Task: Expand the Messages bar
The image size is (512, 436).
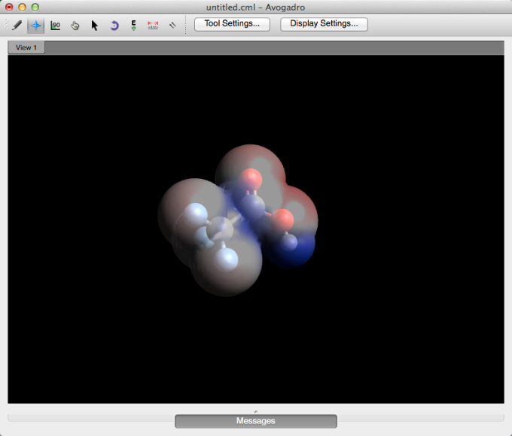Action: coord(255,421)
